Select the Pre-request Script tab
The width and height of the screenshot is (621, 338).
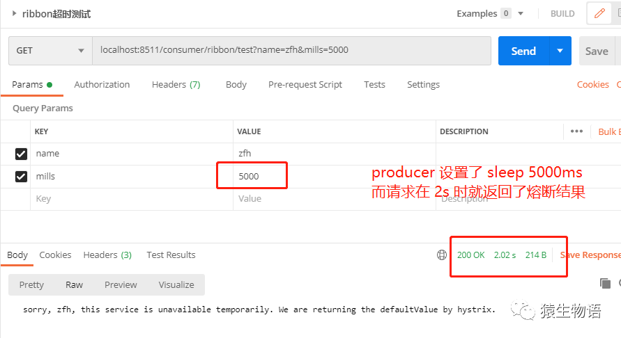[x=305, y=85]
